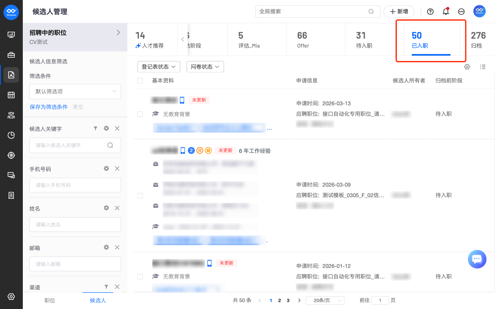Go to next page with right arrow
The width and height of the screenshot is (495, 309).
pyautogui.click(x=299, y=300)
